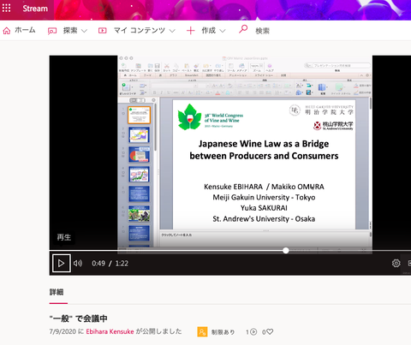Click St. Andrew's University - Osaka line
Image resolution: width=411 pixels, height=345 pixels.
264,218
